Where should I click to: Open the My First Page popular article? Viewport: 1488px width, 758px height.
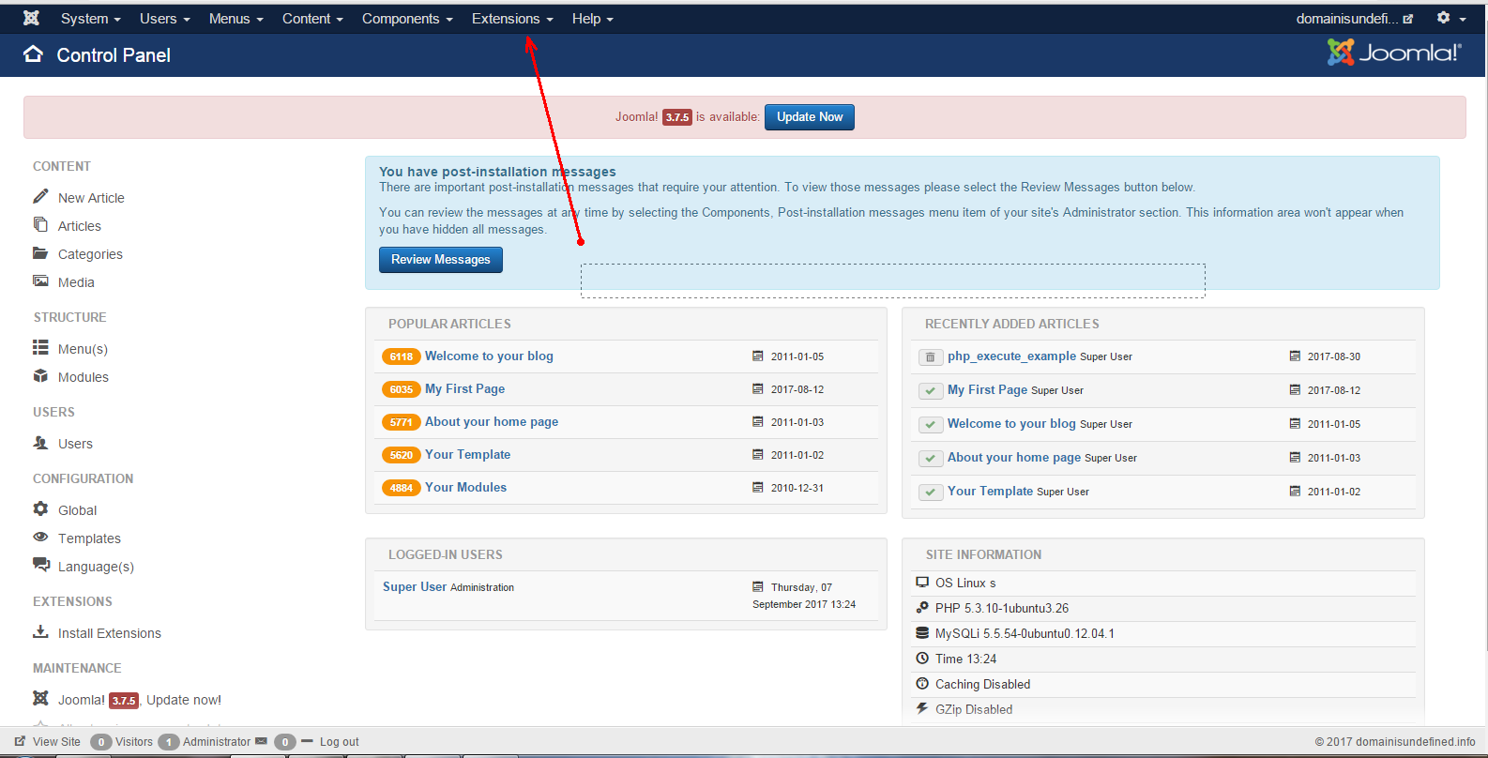pyautogui.click(x=464, y=388)
